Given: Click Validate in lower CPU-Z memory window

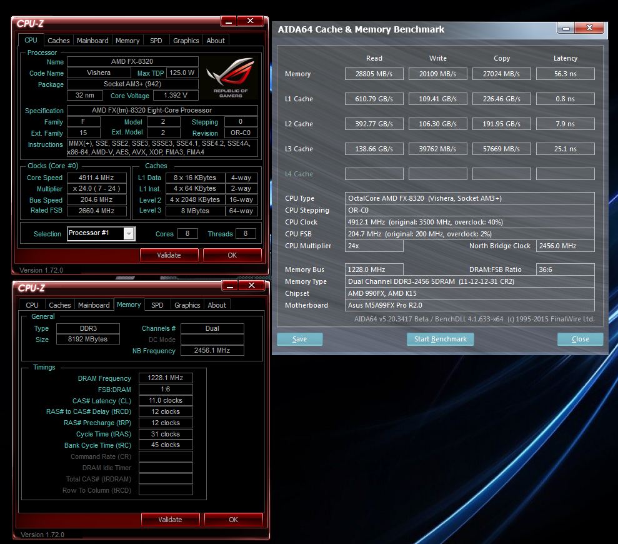Looking at the screenshot, I should click(170, 520).
